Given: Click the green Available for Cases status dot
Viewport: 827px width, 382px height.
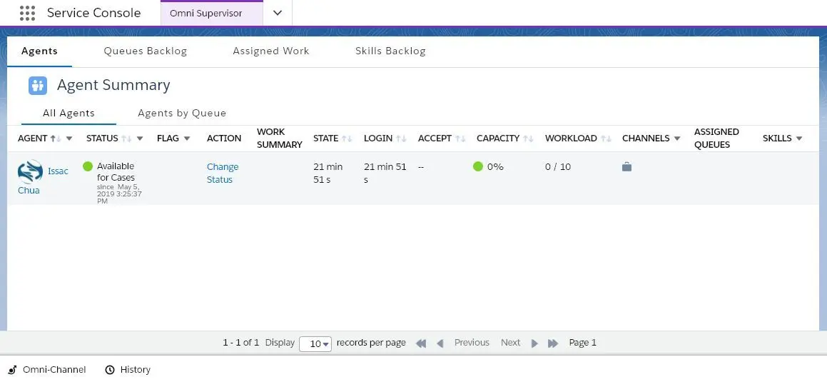Looking at the screenshot, I should [88, 167].
